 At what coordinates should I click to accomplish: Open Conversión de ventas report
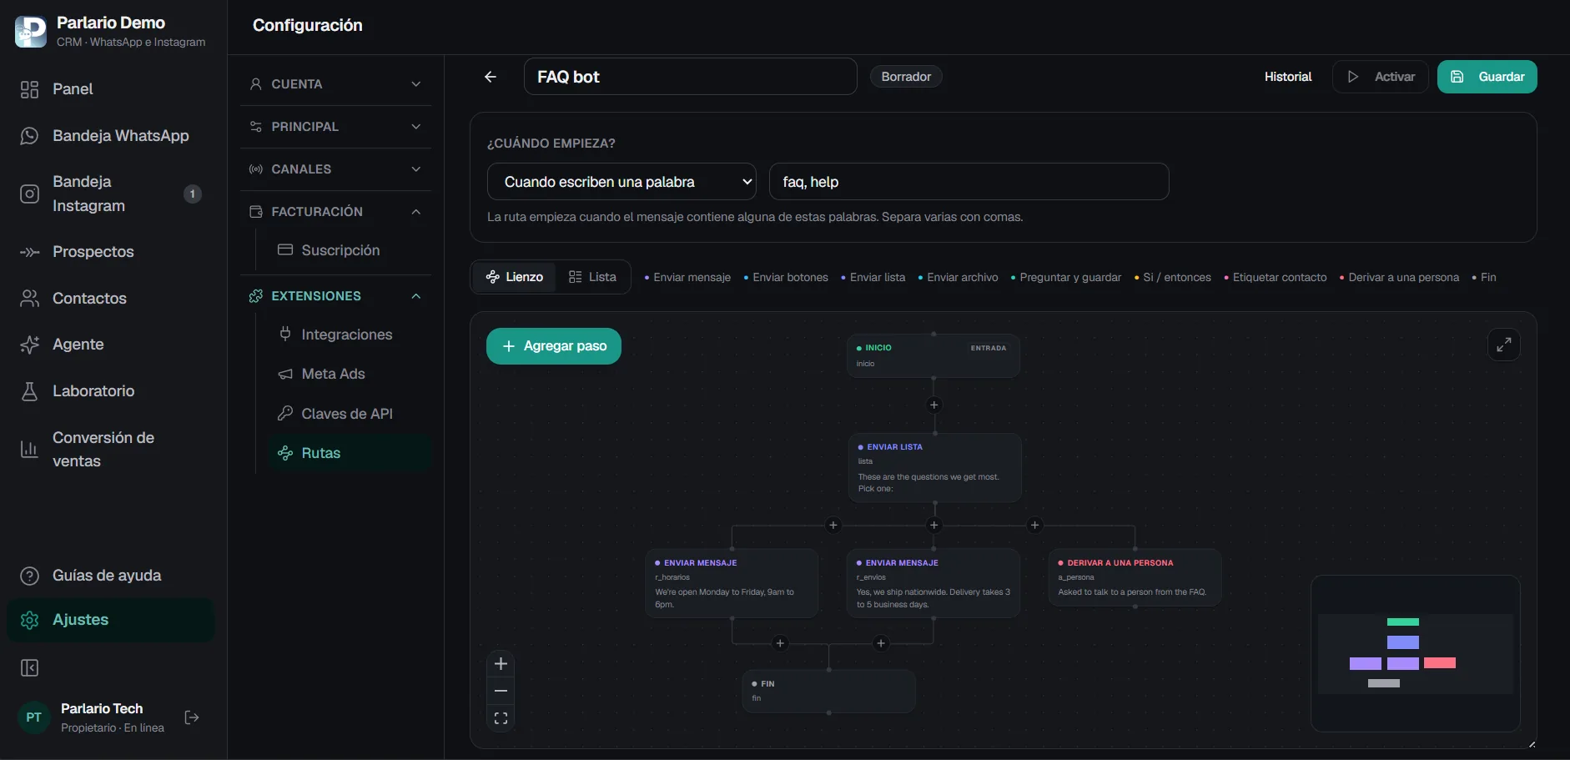pyautogui.click(x=110, y=450)
